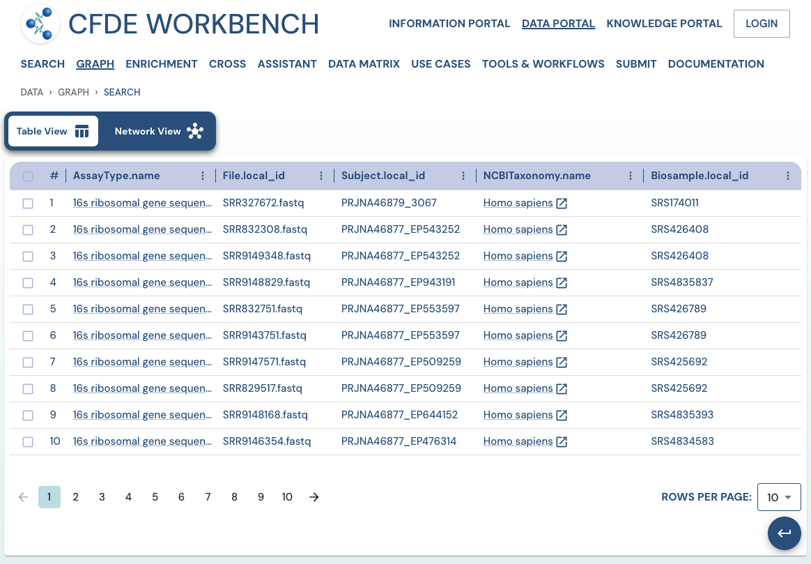Viewport: 811px width, 564px height.
Task: Open the NCBITaxonomy.name column menu
Action: point(631,176)
